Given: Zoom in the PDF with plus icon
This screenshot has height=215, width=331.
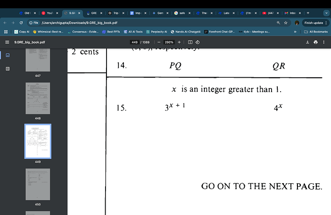Looking at the screenshot, I should tap(179, 42).
